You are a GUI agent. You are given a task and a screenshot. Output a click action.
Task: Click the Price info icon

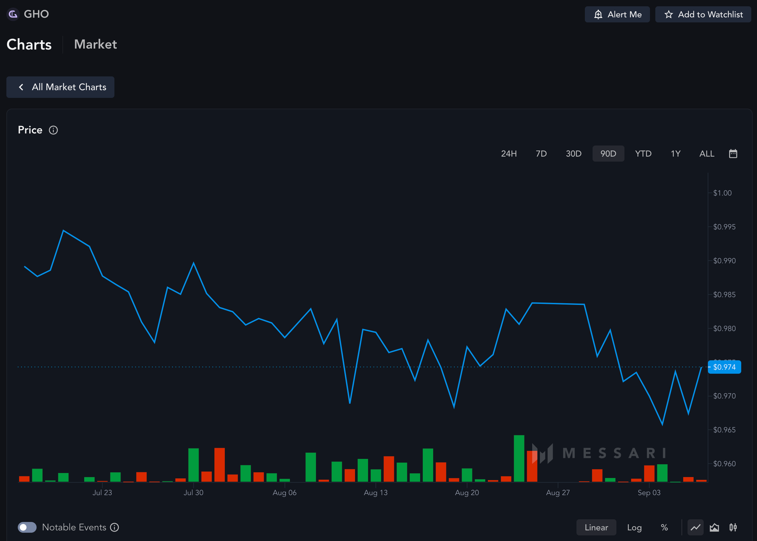(x=53, y=130)
